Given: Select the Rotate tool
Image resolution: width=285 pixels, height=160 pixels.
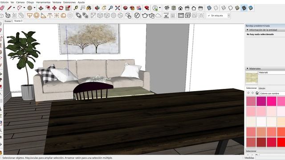Looking at the screenshot, I should pyautogui.click(x=61, y=8).
